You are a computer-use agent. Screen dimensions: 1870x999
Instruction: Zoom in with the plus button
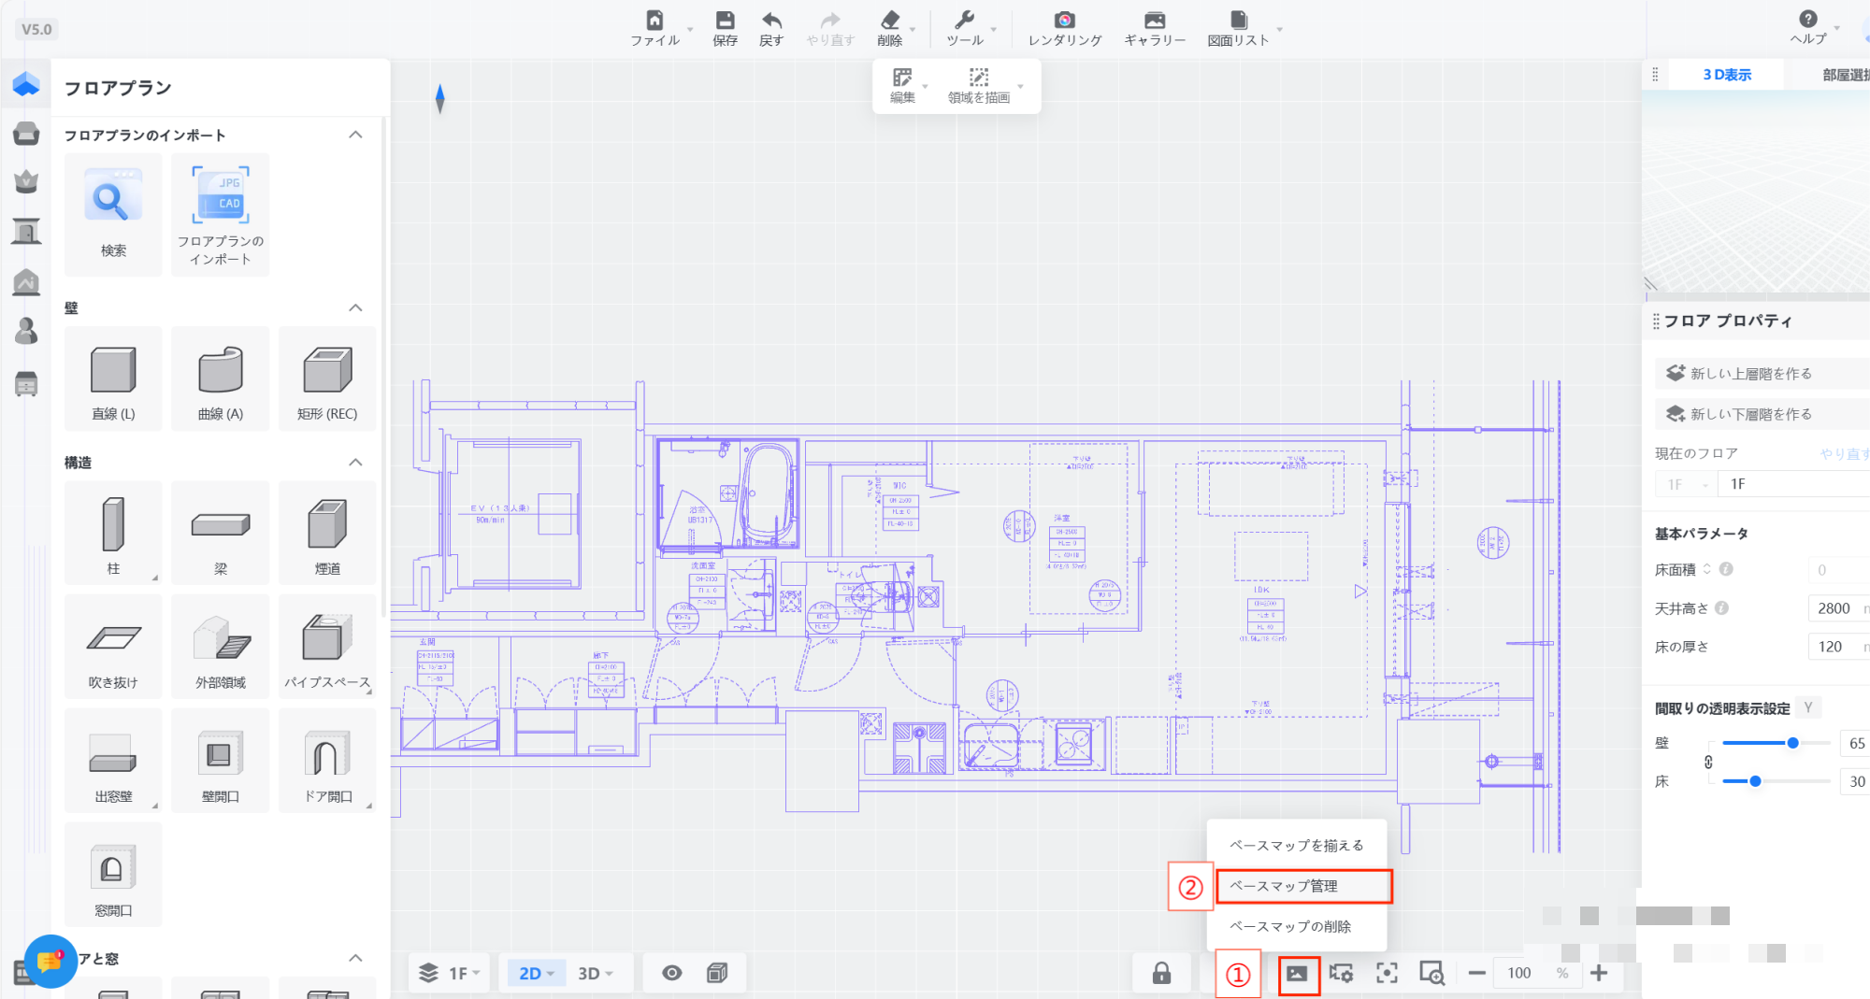[1599, 974]
